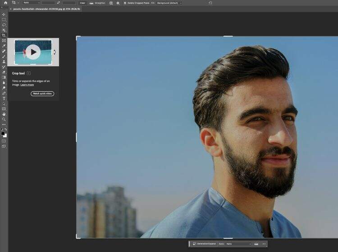Click the Home icon in options bar
The width and height of the screenshot is (338, 252).
5,3
